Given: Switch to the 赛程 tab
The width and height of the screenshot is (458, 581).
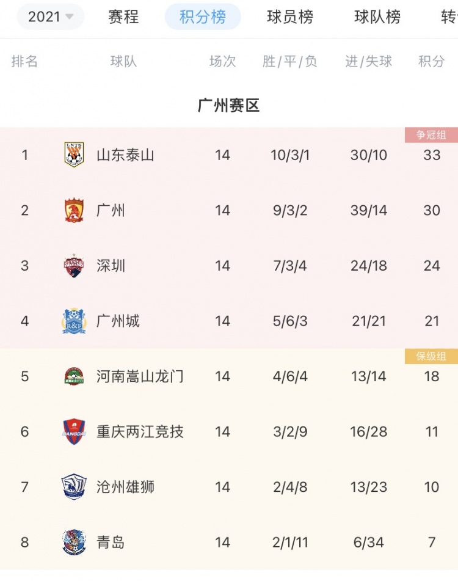Looking at the screenshot, I should [123, 16].
